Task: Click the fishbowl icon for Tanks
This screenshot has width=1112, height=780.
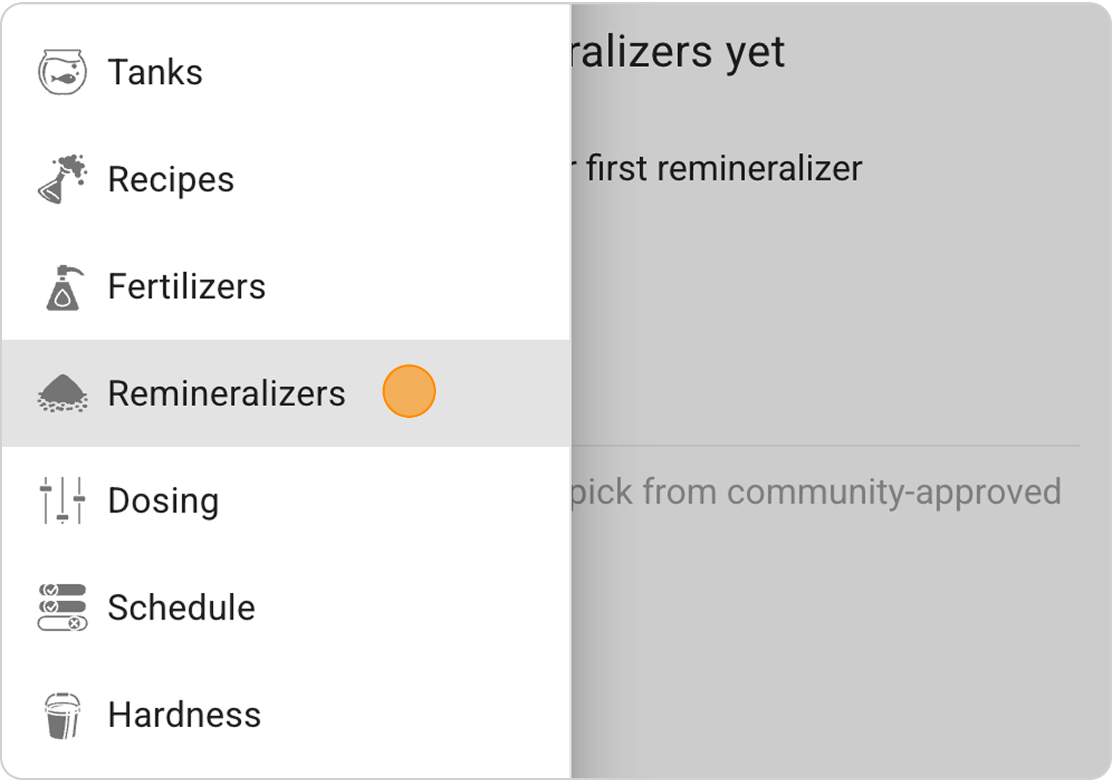Action: (x=62, y=72)
